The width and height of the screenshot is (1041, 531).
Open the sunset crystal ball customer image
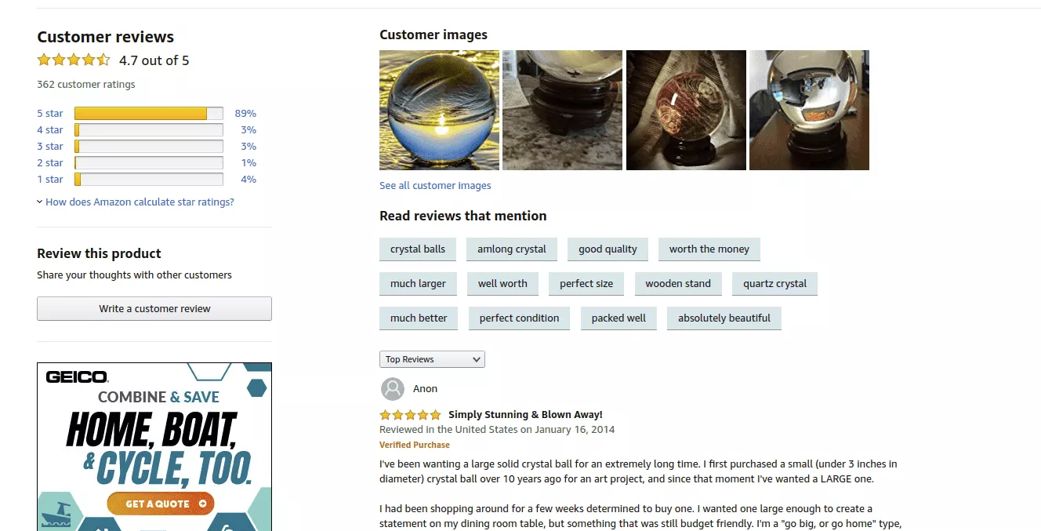pos(439,111)
